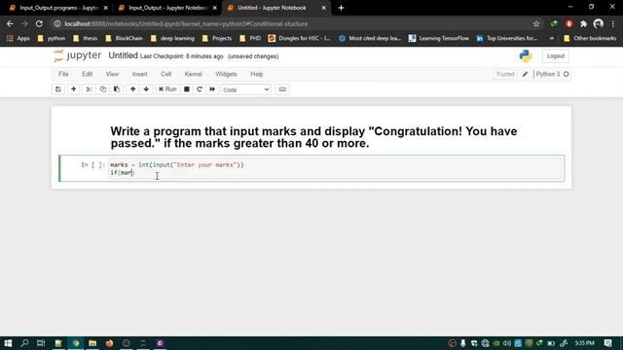Open the browser extensions puzzle icon
Screen dimensions: 623x350
(x=583, y=24)
